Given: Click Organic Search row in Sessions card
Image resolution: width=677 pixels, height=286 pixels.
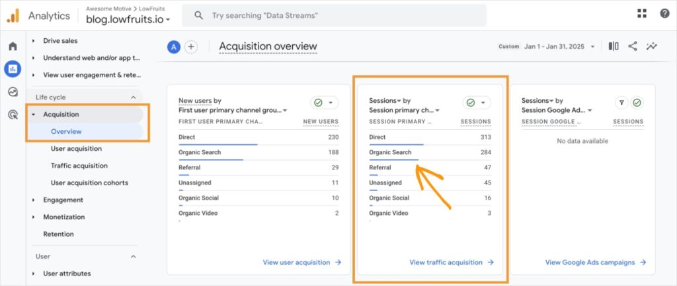Looking at the screenshot, I should click(x=430, y=152).
